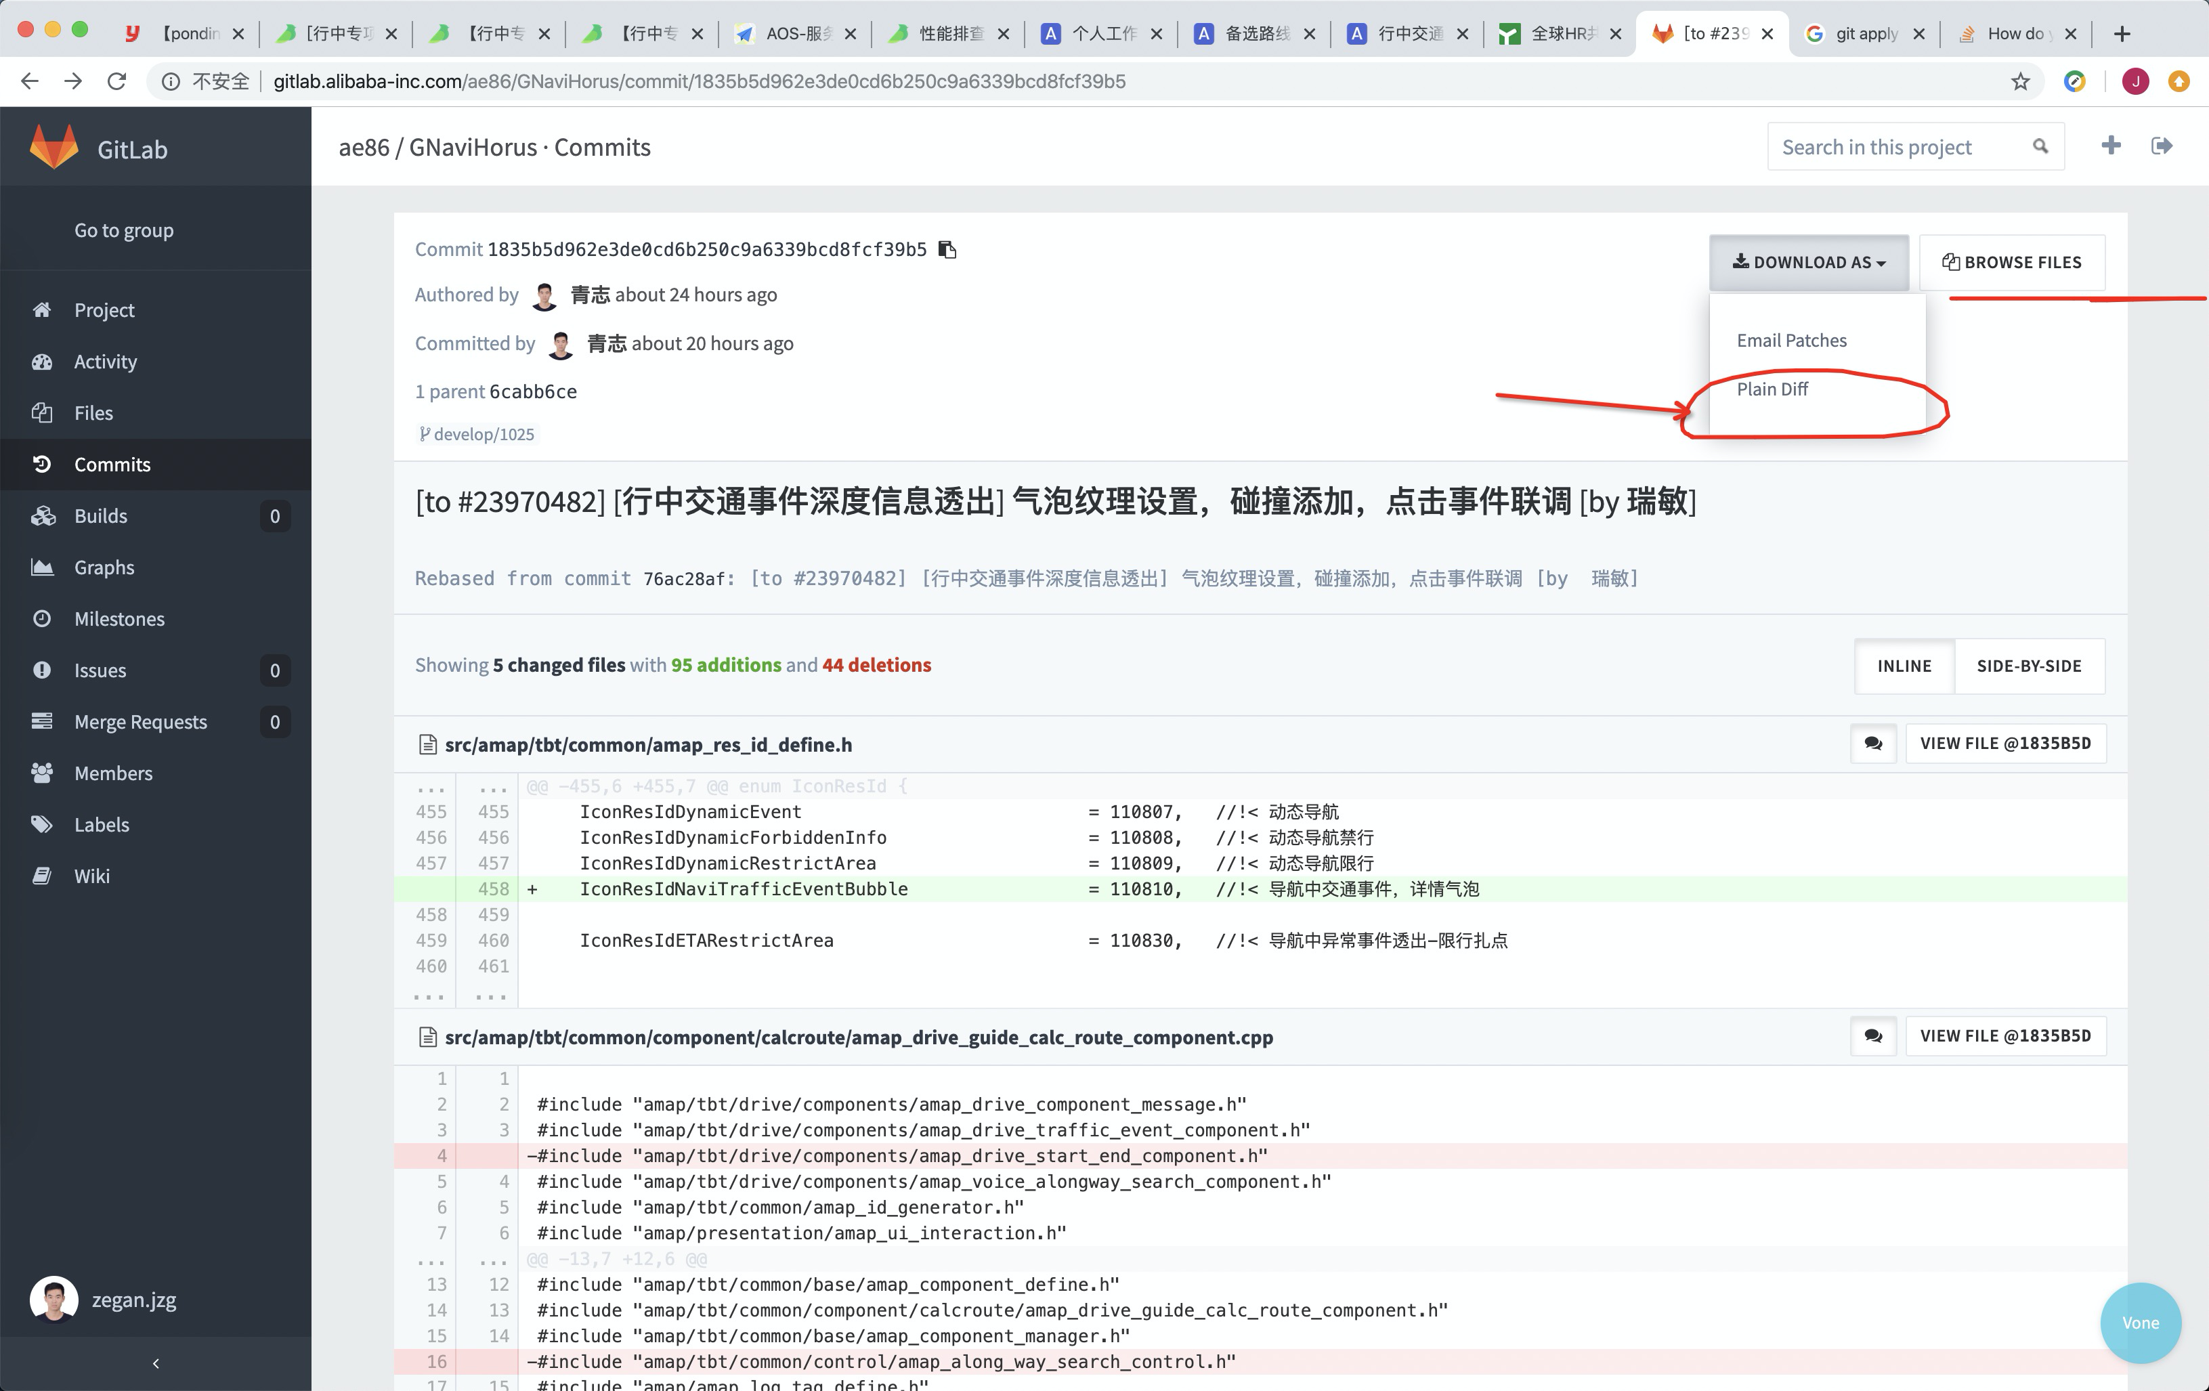Switch diff view to INLINE
The width and height of the screenshot is (2209, 1391).
click(x=1904, y=666)
